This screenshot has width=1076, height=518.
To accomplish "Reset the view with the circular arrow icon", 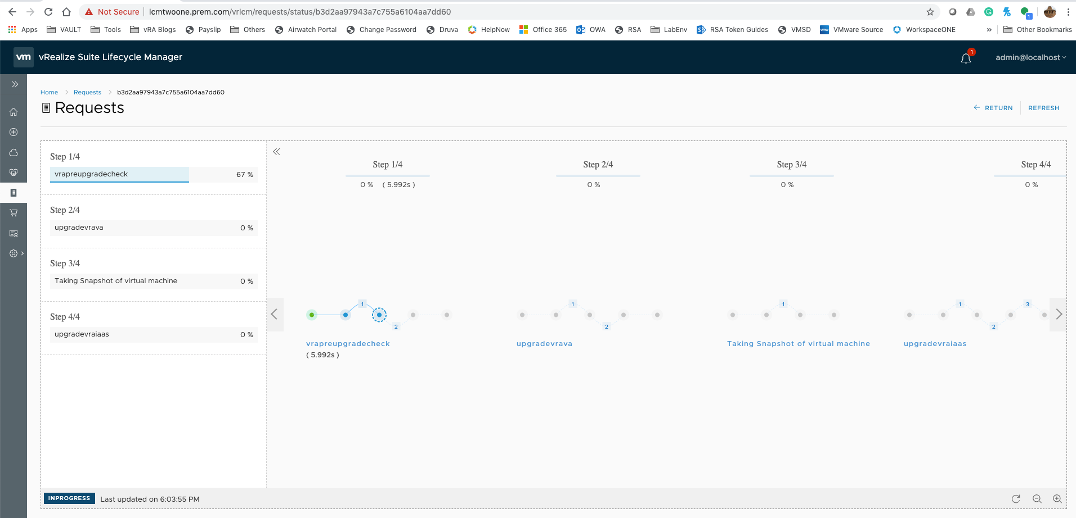I will 1016,499.
